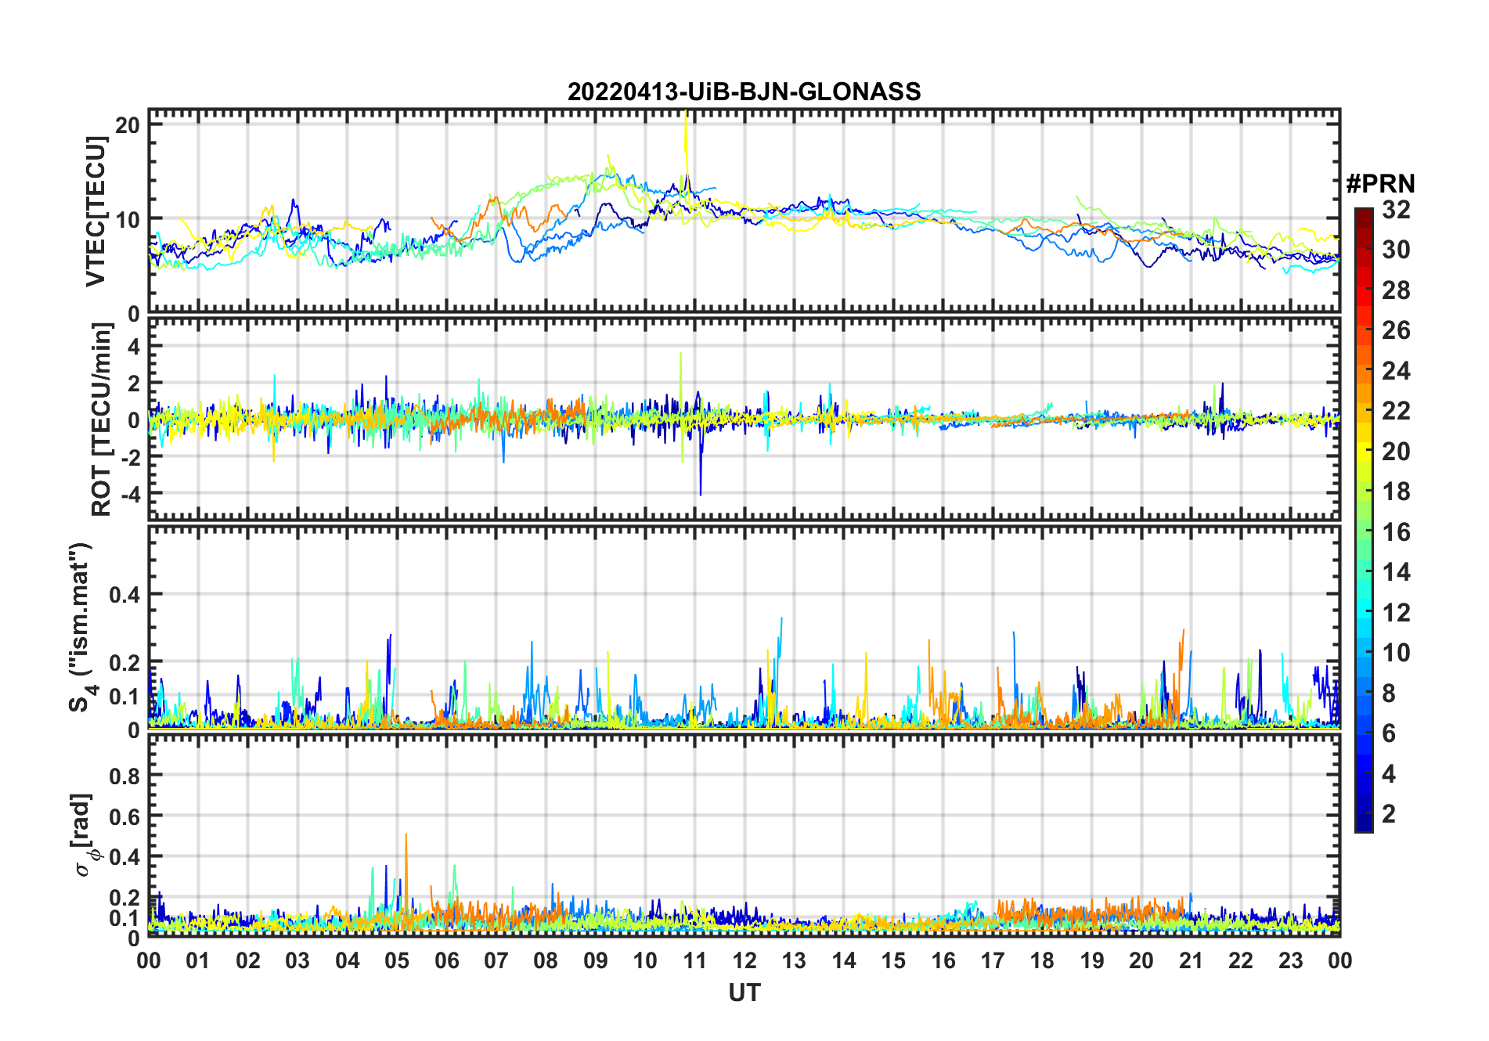Click the VTEC[TECU] y-axis label

tap(96, 211)
